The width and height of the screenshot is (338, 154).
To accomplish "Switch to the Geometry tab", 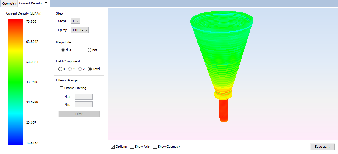I will (9, 4).
